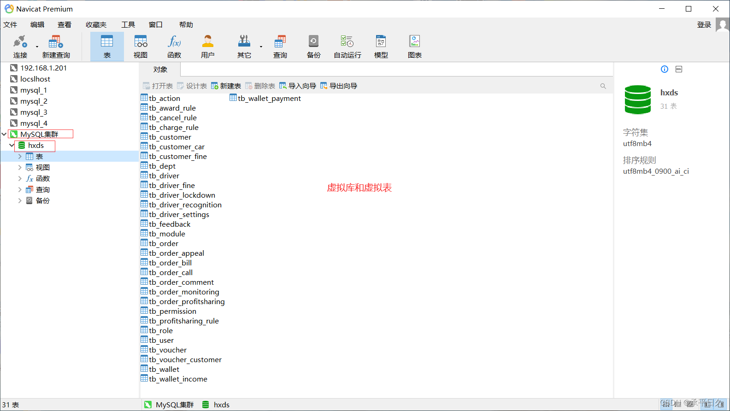
Task: Click the 导出向导 button
Action: coord(339,86)
